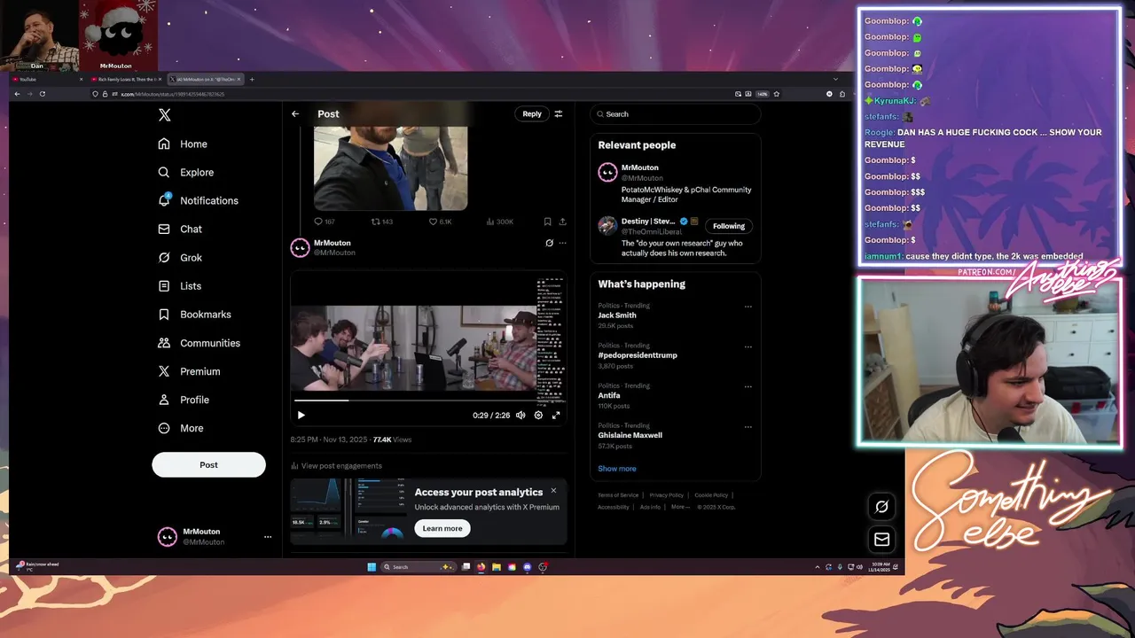
Task: Open options for Antifa trend
Action: point(748,387)
